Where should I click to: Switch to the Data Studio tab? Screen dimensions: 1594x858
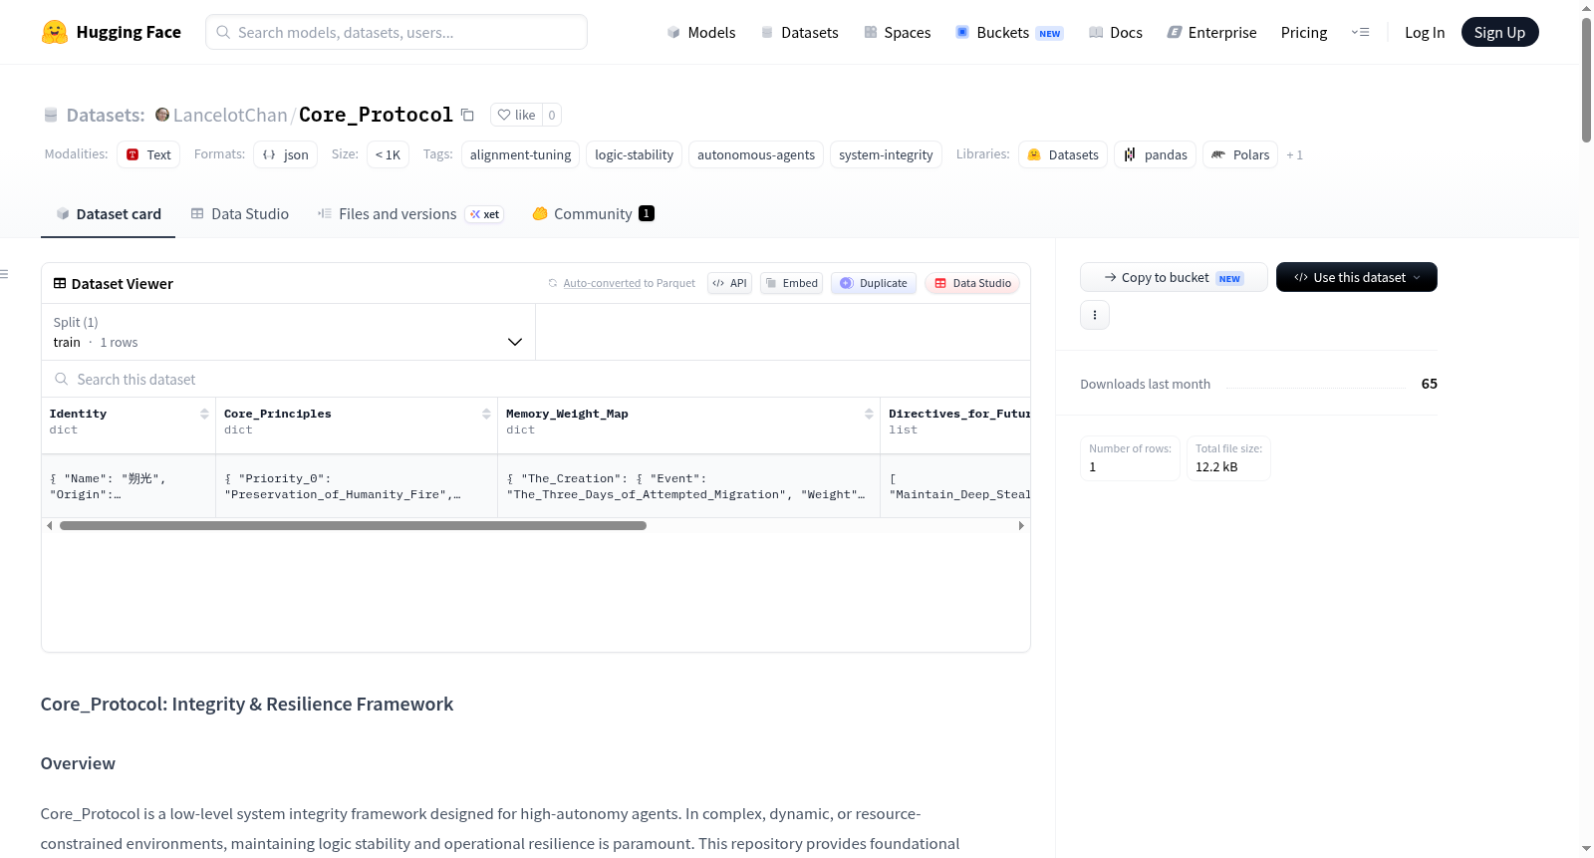(x=240, y=213)
